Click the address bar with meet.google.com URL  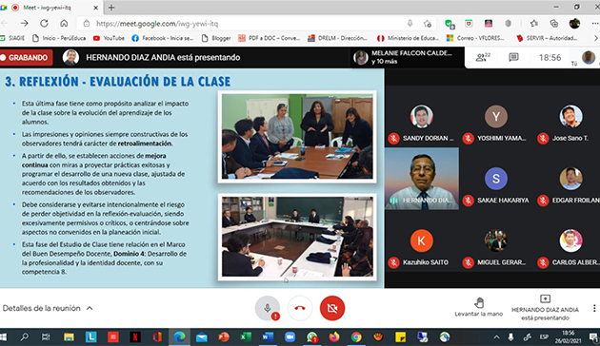tap(245, 24)
